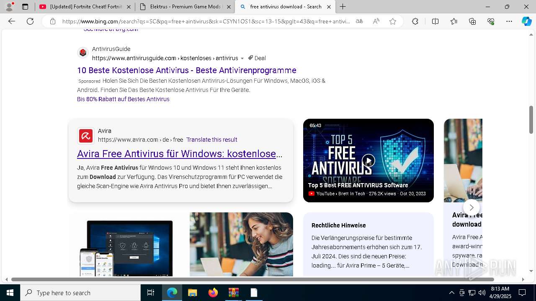Open a new browser tab
The width and height of the screenshot is (536, 301).
click(x=343, y=7)
